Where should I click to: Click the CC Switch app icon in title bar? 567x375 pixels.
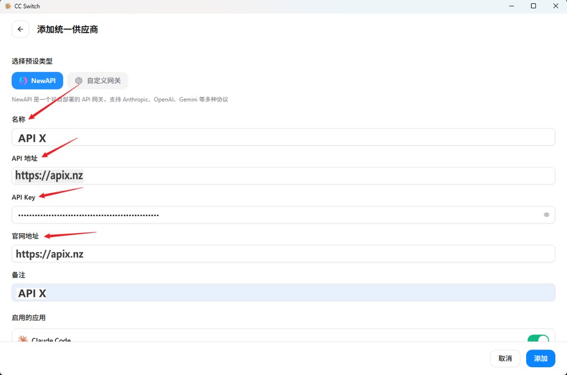coord(8,6)
